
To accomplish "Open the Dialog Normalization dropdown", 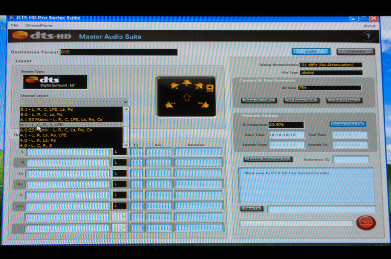I will [x=331, y=65].
